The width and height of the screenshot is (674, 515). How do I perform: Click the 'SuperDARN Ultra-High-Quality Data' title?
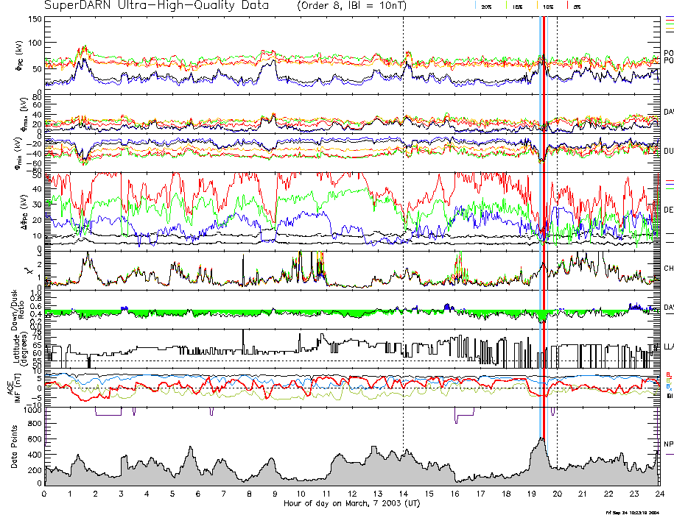coord(156,6)
